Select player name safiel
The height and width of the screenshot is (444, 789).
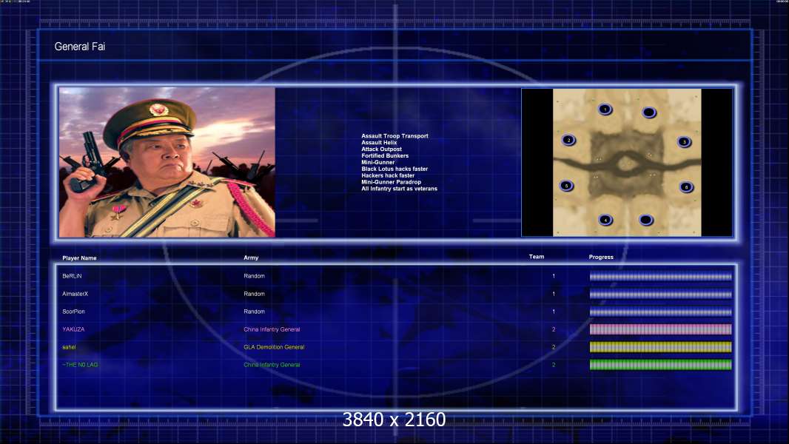pos(69,347)
